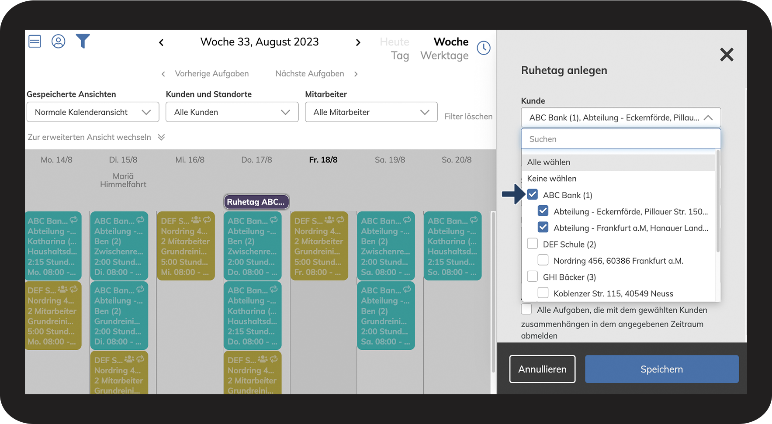This screenshot has height=424, width=772.
Task: Select the Di. 15/8 day header
Action: point(123,160)
